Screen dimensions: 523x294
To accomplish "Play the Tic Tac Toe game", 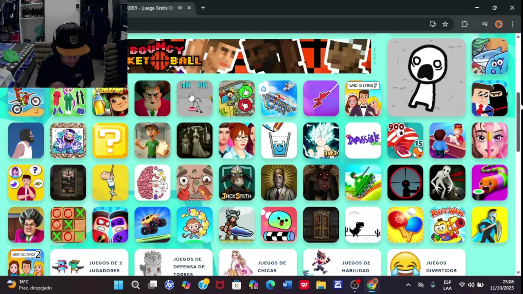I will tap(68, 225).
